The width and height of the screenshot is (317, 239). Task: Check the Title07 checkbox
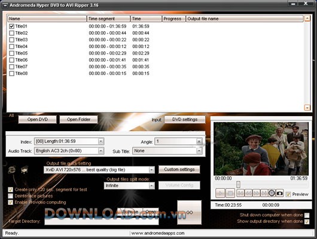coord(12,66)
